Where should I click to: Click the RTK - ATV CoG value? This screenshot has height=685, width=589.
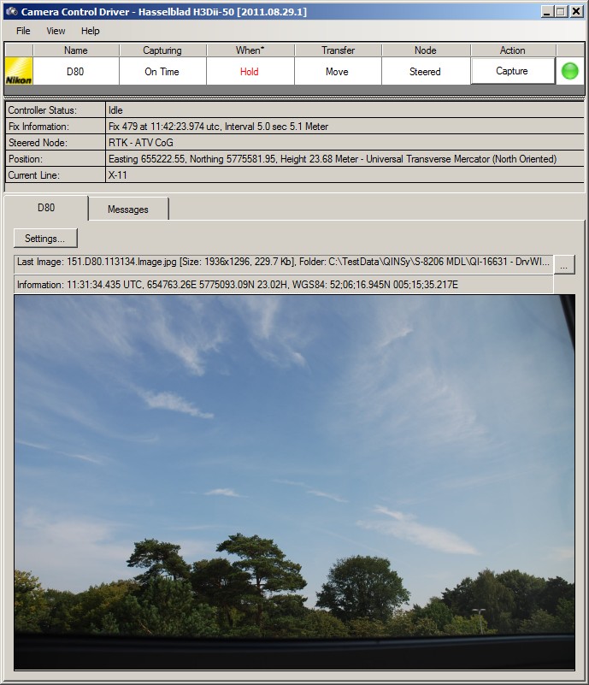click(345, 143)
